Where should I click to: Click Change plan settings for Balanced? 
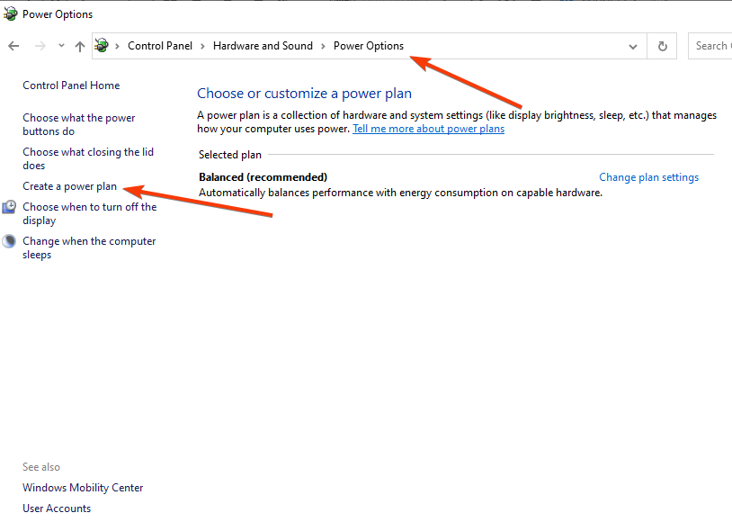649,177
